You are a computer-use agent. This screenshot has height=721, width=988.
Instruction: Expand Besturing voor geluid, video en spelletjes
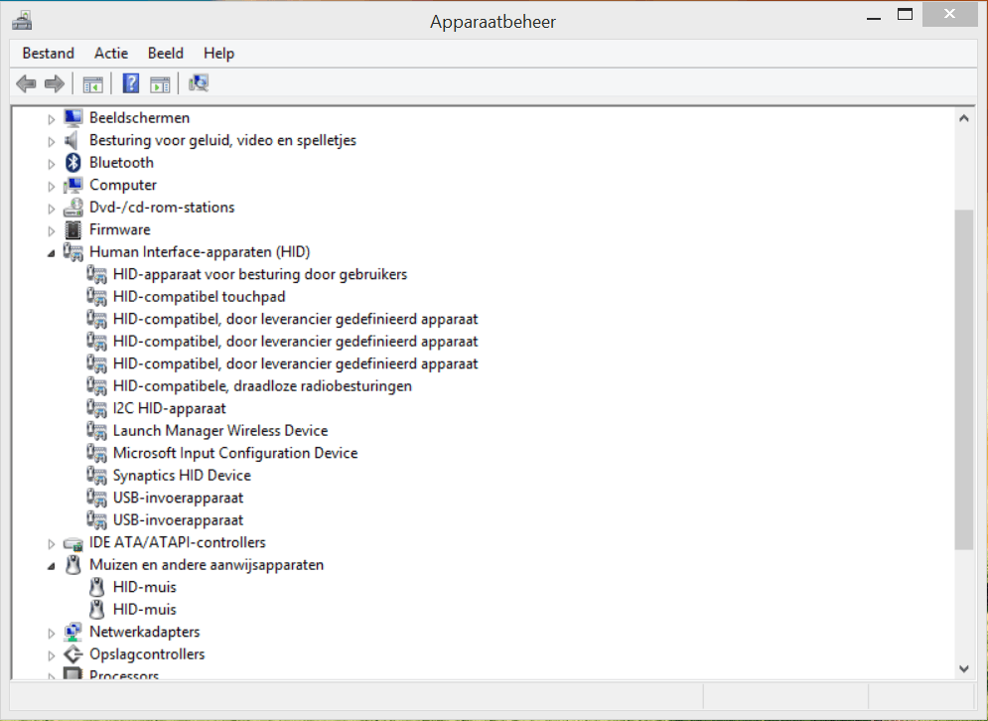[x=52, y=141]
